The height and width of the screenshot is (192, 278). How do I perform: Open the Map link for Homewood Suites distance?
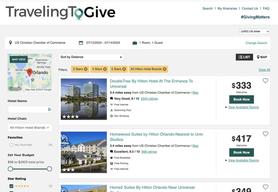(195, 146)
